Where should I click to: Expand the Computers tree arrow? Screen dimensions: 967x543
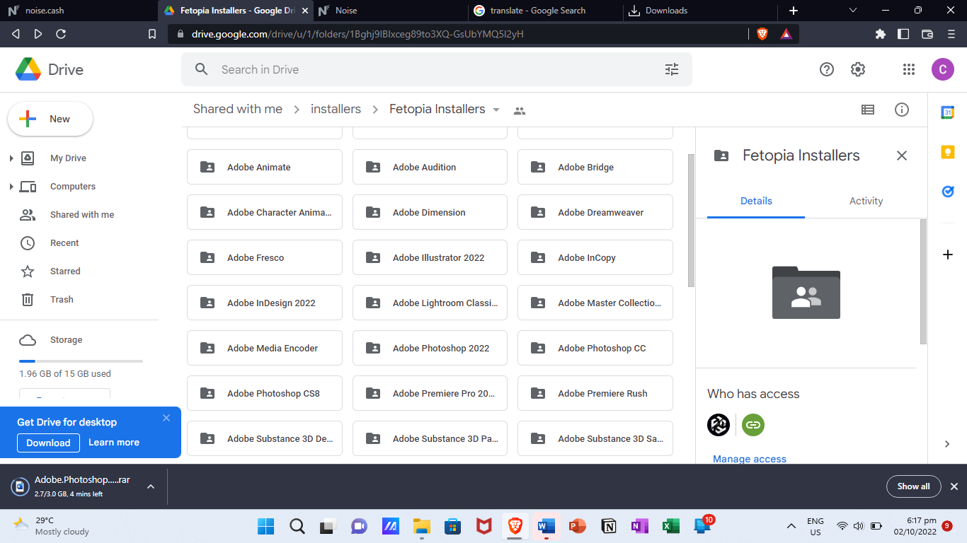pyautogui.click(x=11, y=187)
